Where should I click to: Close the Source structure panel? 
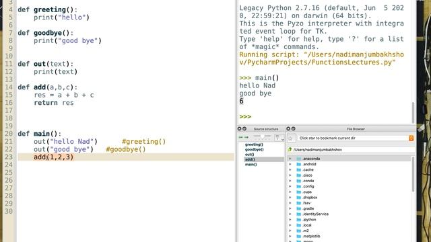click(x=240, y=128)
